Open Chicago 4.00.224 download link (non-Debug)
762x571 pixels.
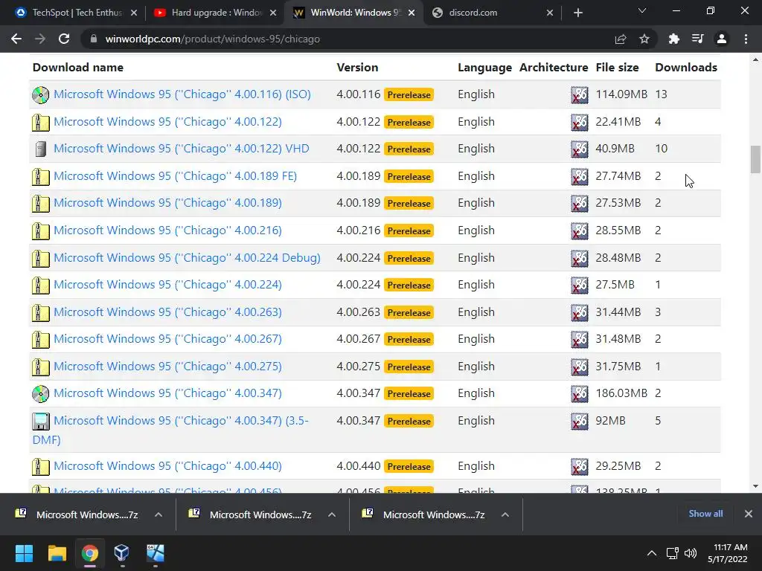[x=167, y=285]
